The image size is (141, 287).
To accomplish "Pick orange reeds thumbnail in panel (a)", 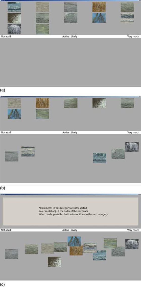I will [x=99, y=7].
